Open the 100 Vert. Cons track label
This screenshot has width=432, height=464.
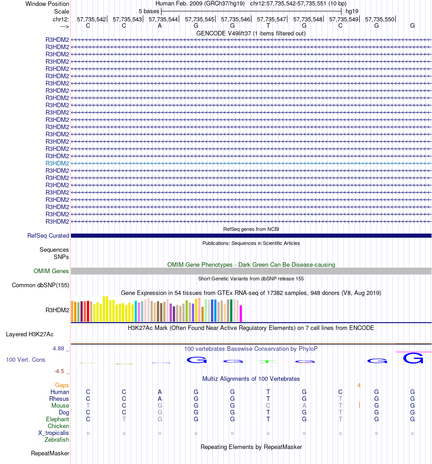coord(25,360)
